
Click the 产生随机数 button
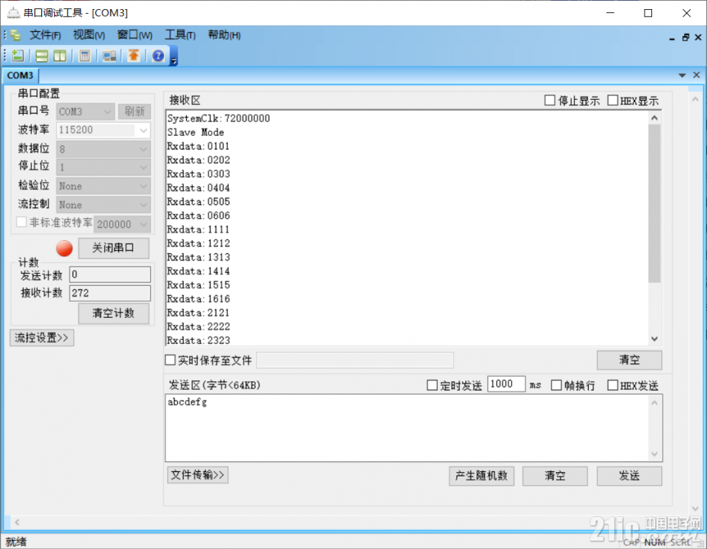coord(481,476)
